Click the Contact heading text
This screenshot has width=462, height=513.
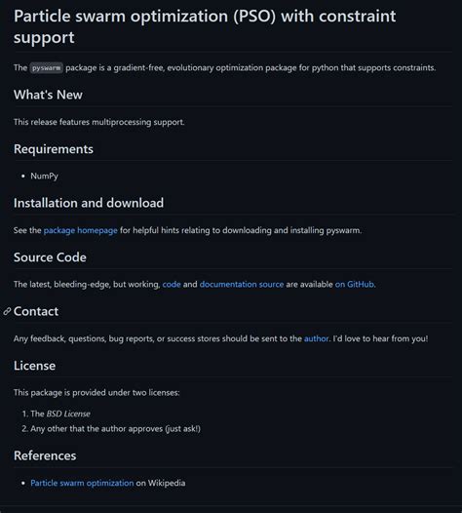36,311
